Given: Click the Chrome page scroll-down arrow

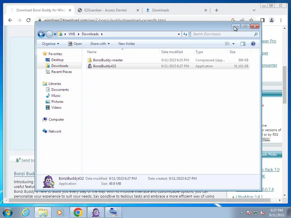Looking at the screenshot, I should coord(284,195).
